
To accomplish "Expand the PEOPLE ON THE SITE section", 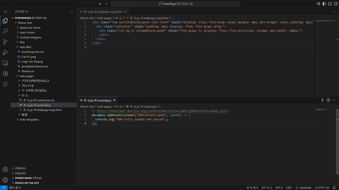I will coord(44,183).
